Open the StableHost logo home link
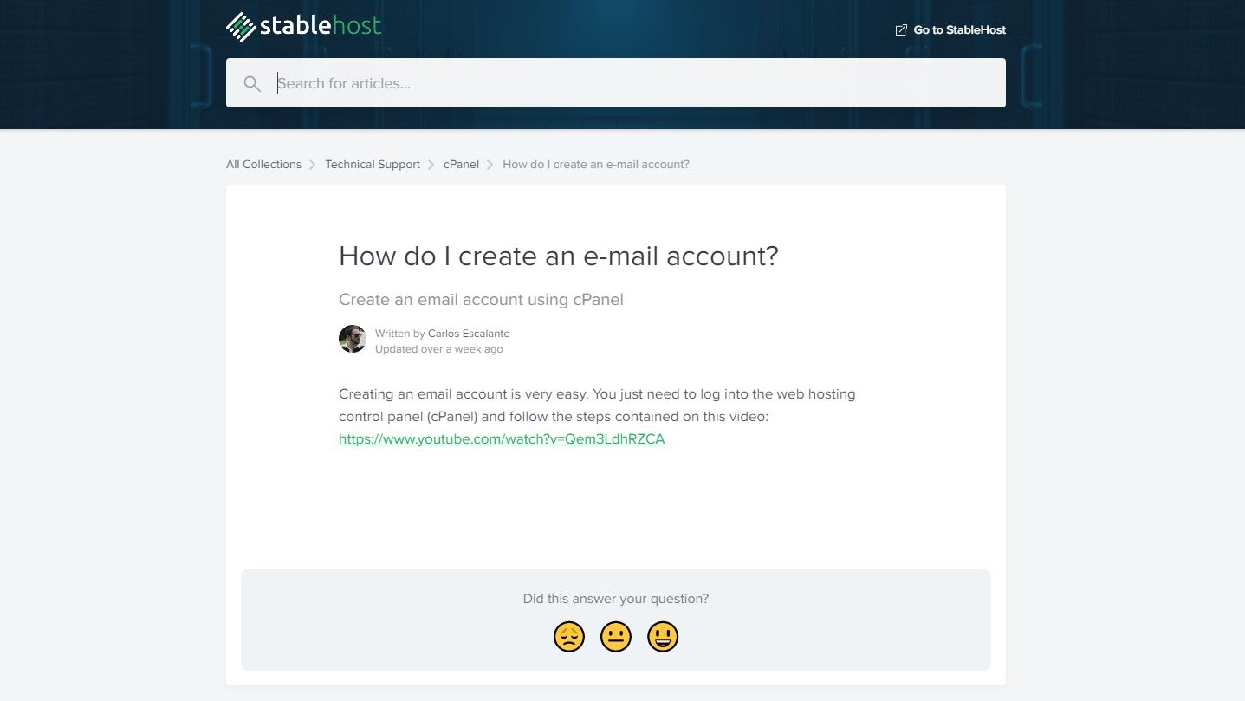 click(x=303, y=26)
